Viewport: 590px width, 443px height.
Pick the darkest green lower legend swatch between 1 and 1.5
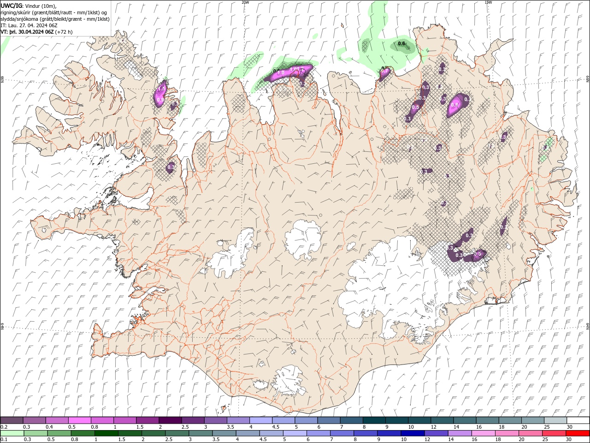tap(106, 433)
